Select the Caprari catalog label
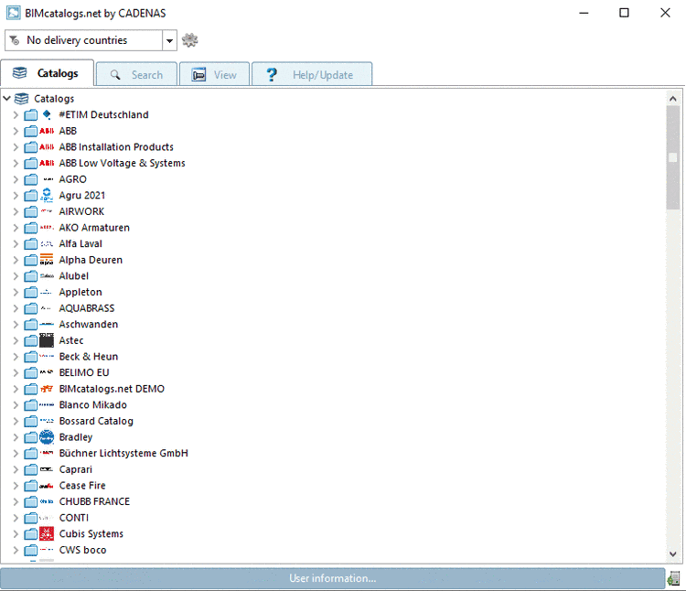 pos(76,470)
